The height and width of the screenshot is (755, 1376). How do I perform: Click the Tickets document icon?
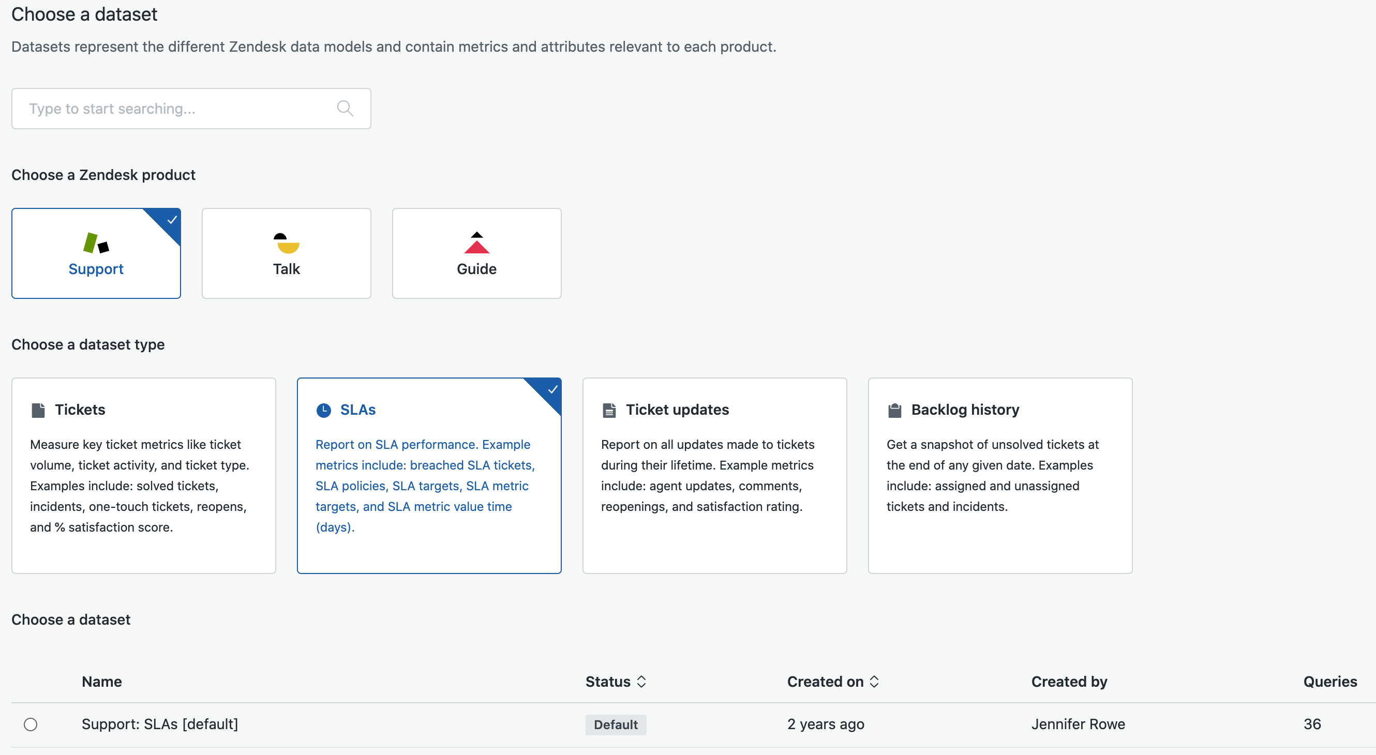coord(38,410)
